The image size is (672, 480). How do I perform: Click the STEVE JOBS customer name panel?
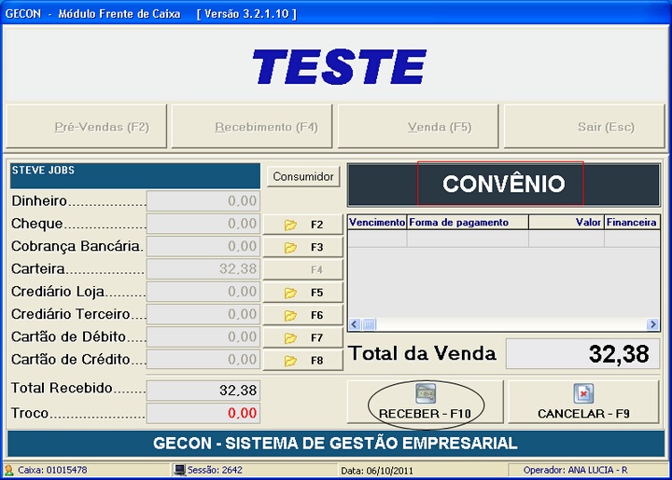click(x=135, y=176)
